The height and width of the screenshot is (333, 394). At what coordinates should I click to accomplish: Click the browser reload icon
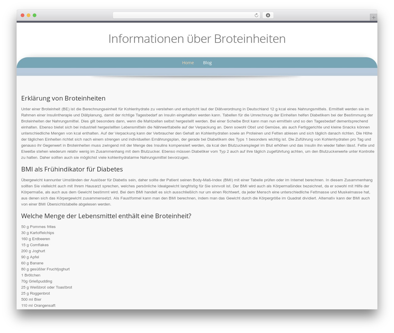pos(256,15)
